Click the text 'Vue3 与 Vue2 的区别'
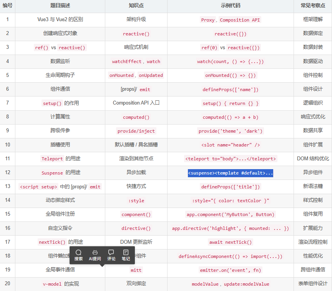This screenshot has width=332, height=291. pyautogui.click(x=60, y=20)
